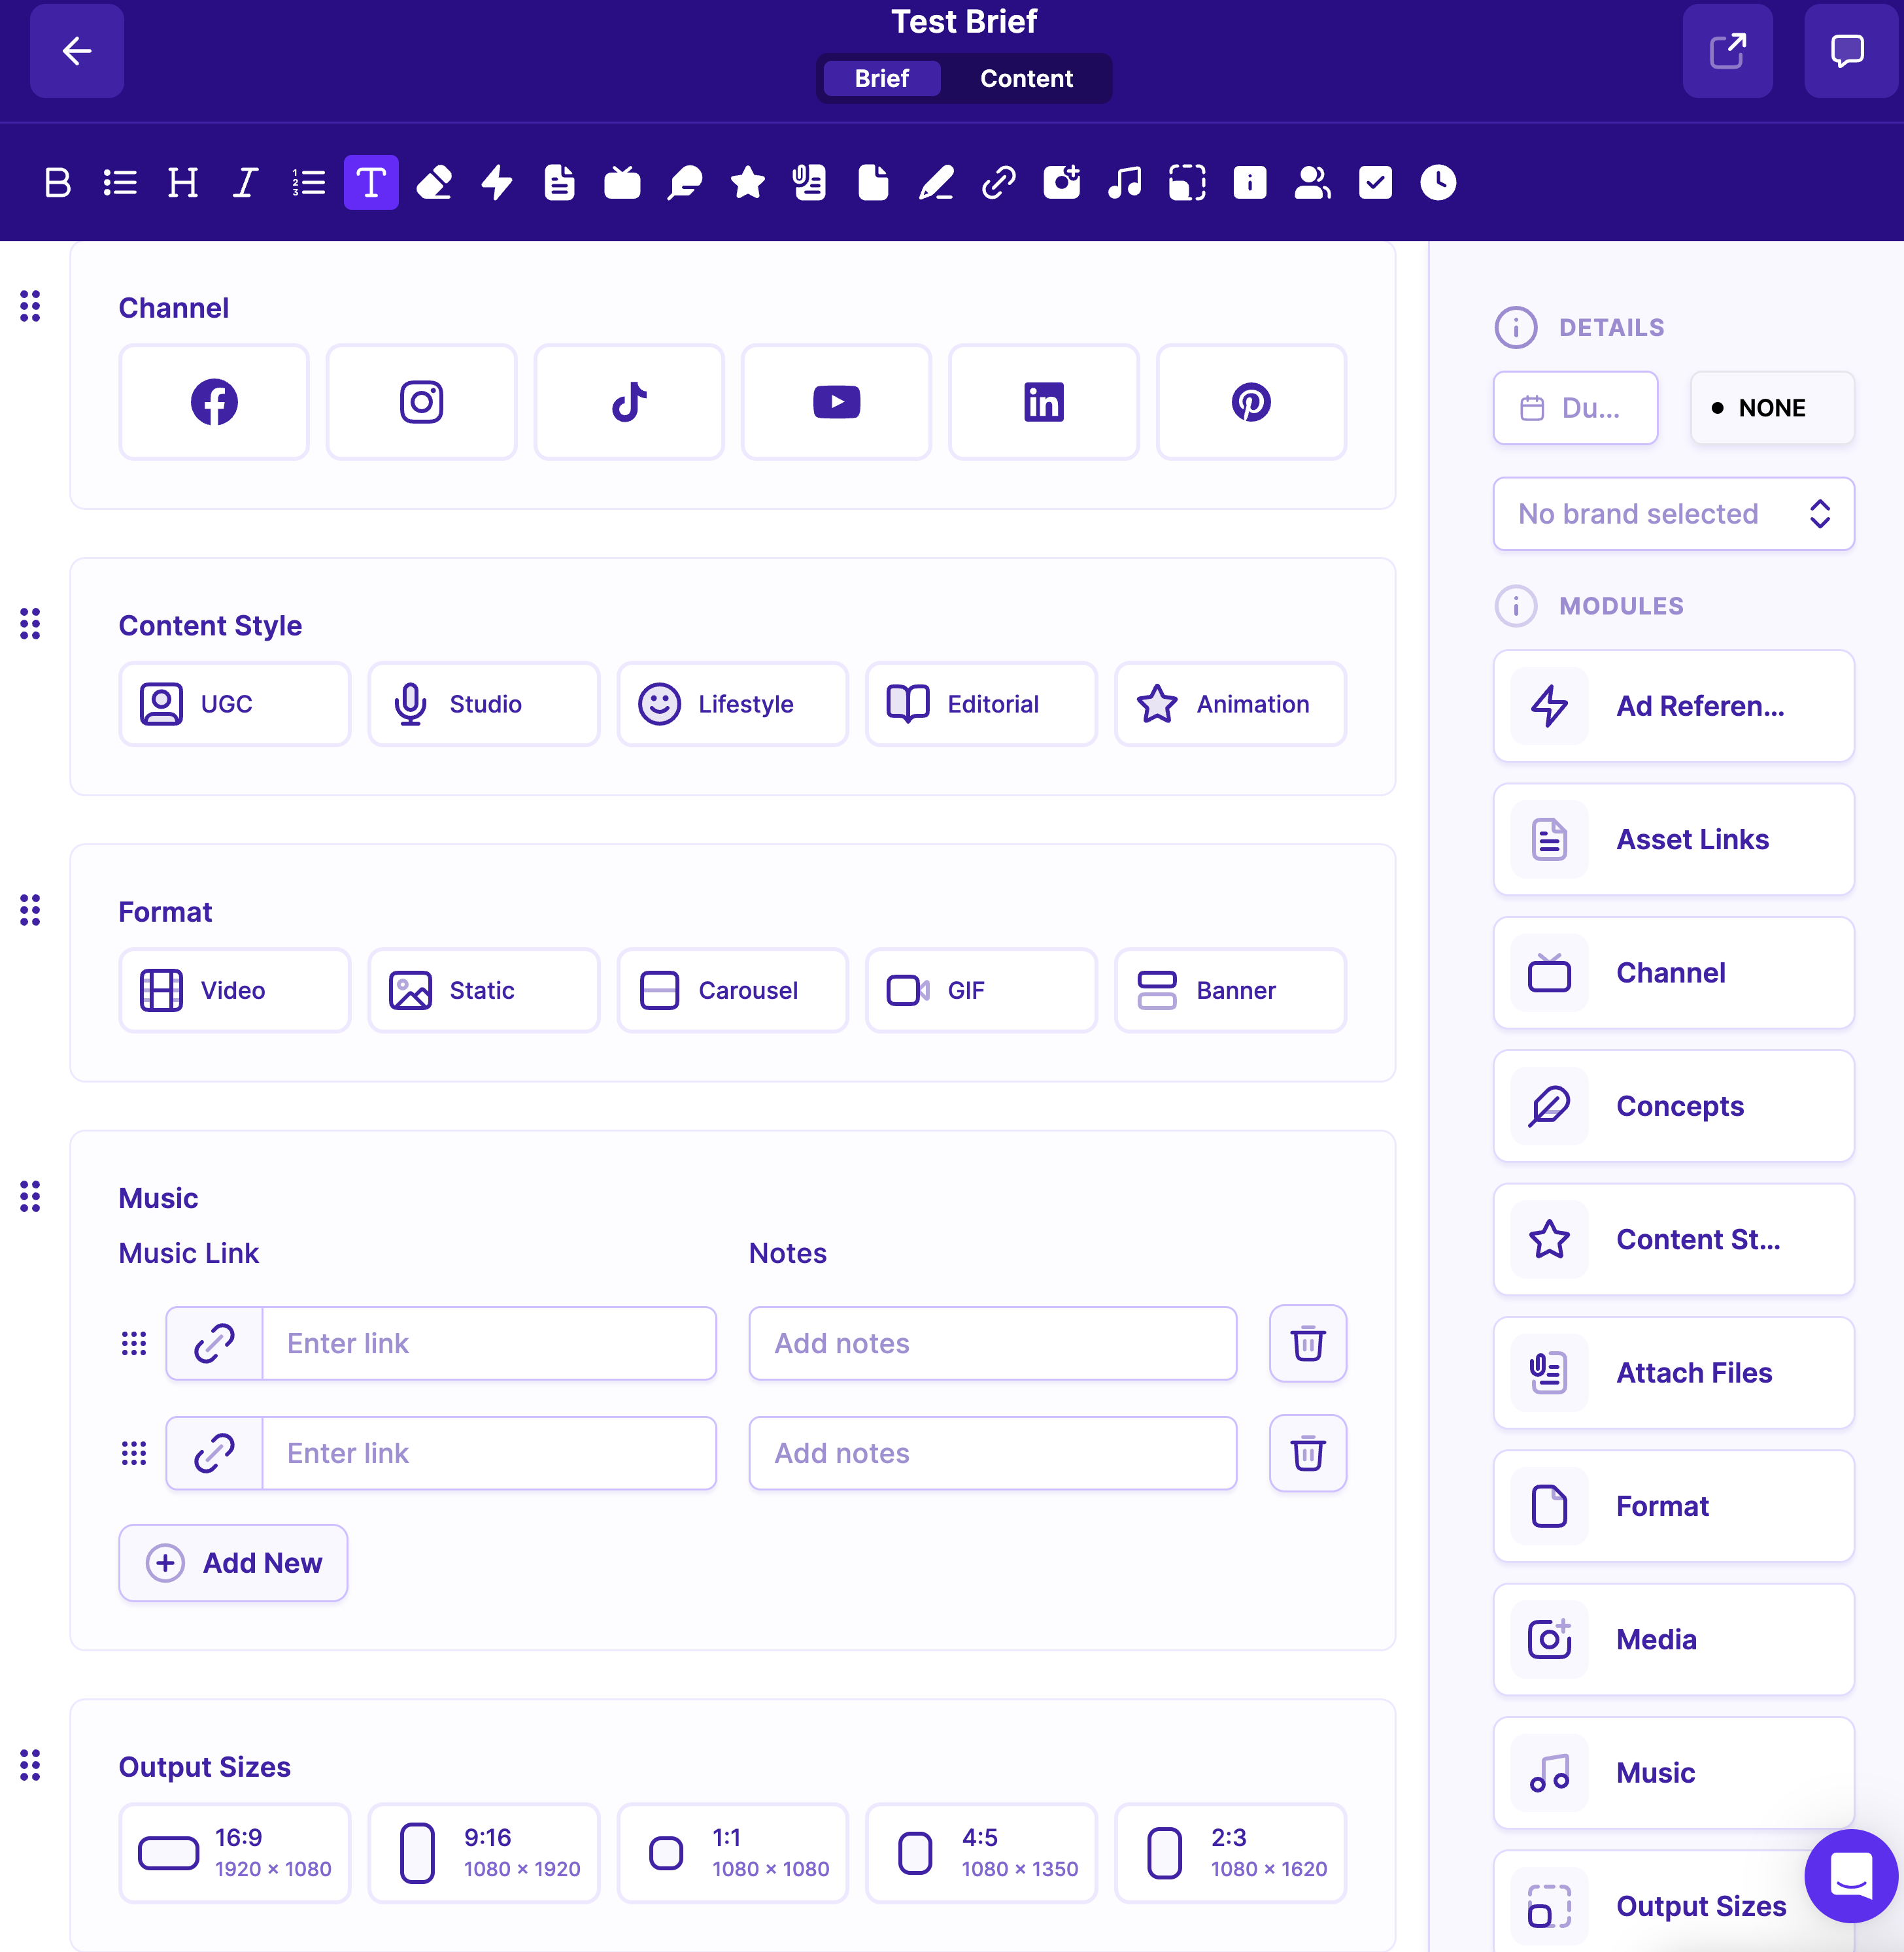Screen dimensions: 1904x1952
Task: Choose Animation content style
Action: tap(1230, 704)
